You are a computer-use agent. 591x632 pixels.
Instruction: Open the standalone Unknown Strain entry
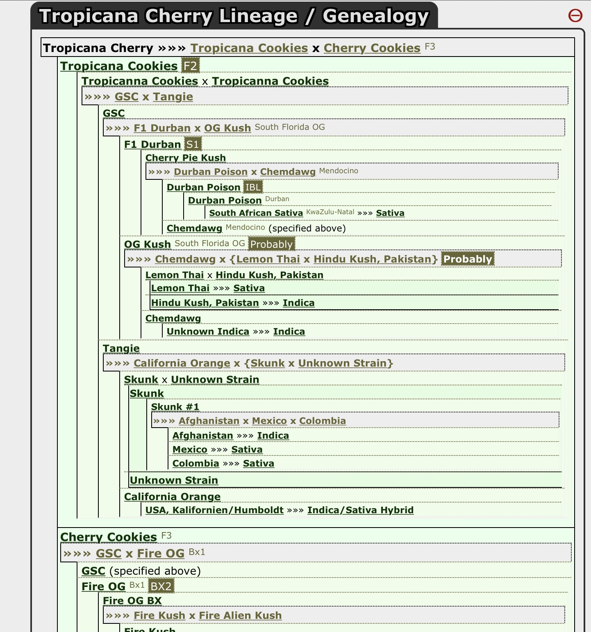coord(174,480)
